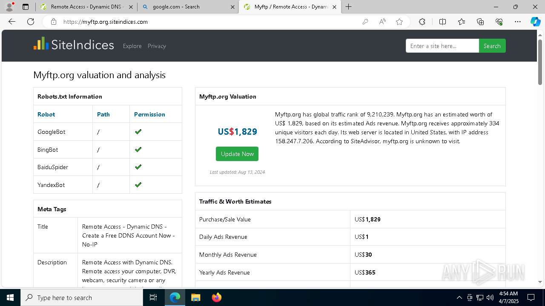Viewport: 545px width, 306px height.
Task: Close the google.com - Search tab
Action: [232, 7]
